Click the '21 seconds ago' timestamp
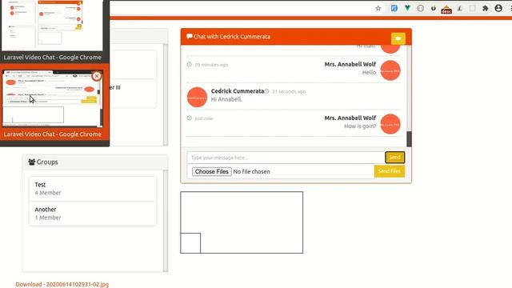This screenshot has width=512, height=288. point(289,91)
